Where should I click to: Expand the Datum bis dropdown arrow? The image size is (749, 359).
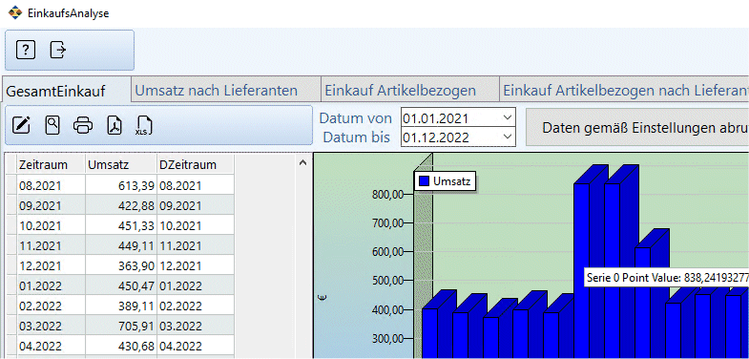tap(507, 137)
